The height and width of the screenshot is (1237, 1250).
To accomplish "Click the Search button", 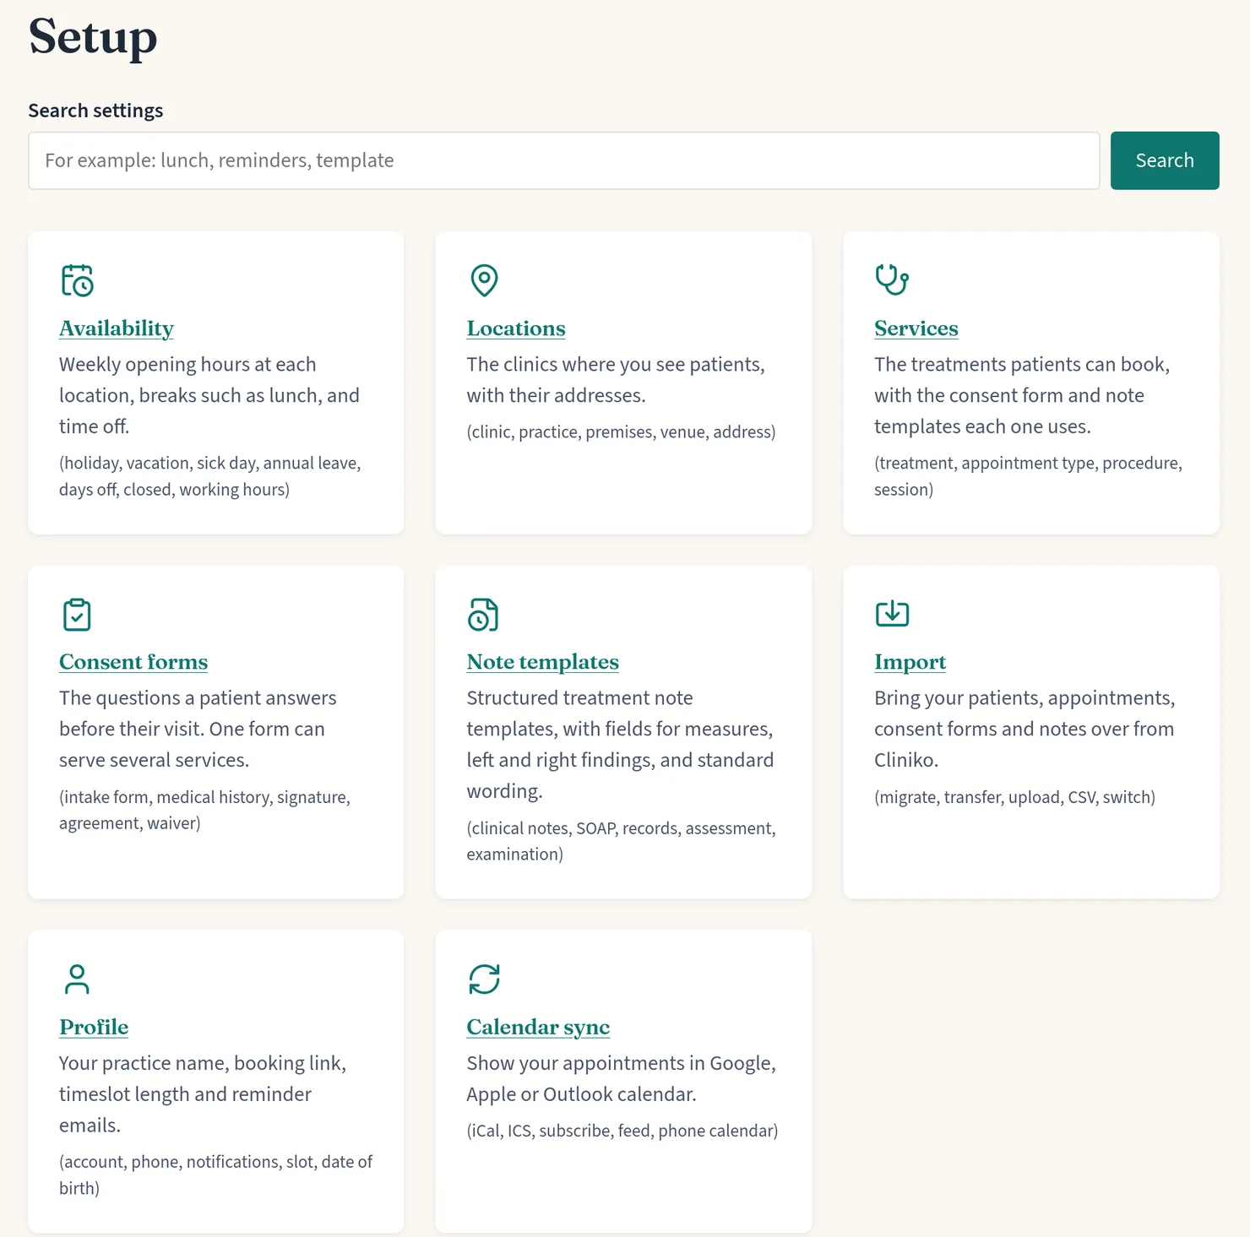I will click(1165, 160).
